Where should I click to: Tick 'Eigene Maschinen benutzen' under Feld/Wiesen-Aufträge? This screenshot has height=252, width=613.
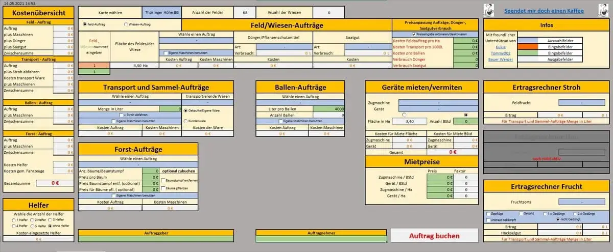[166, 53]
